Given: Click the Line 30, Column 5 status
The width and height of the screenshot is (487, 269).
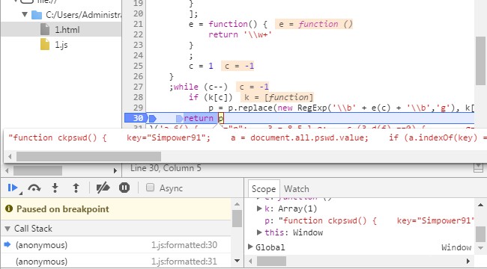Looking at the screenshot, I should pos(166,168).
